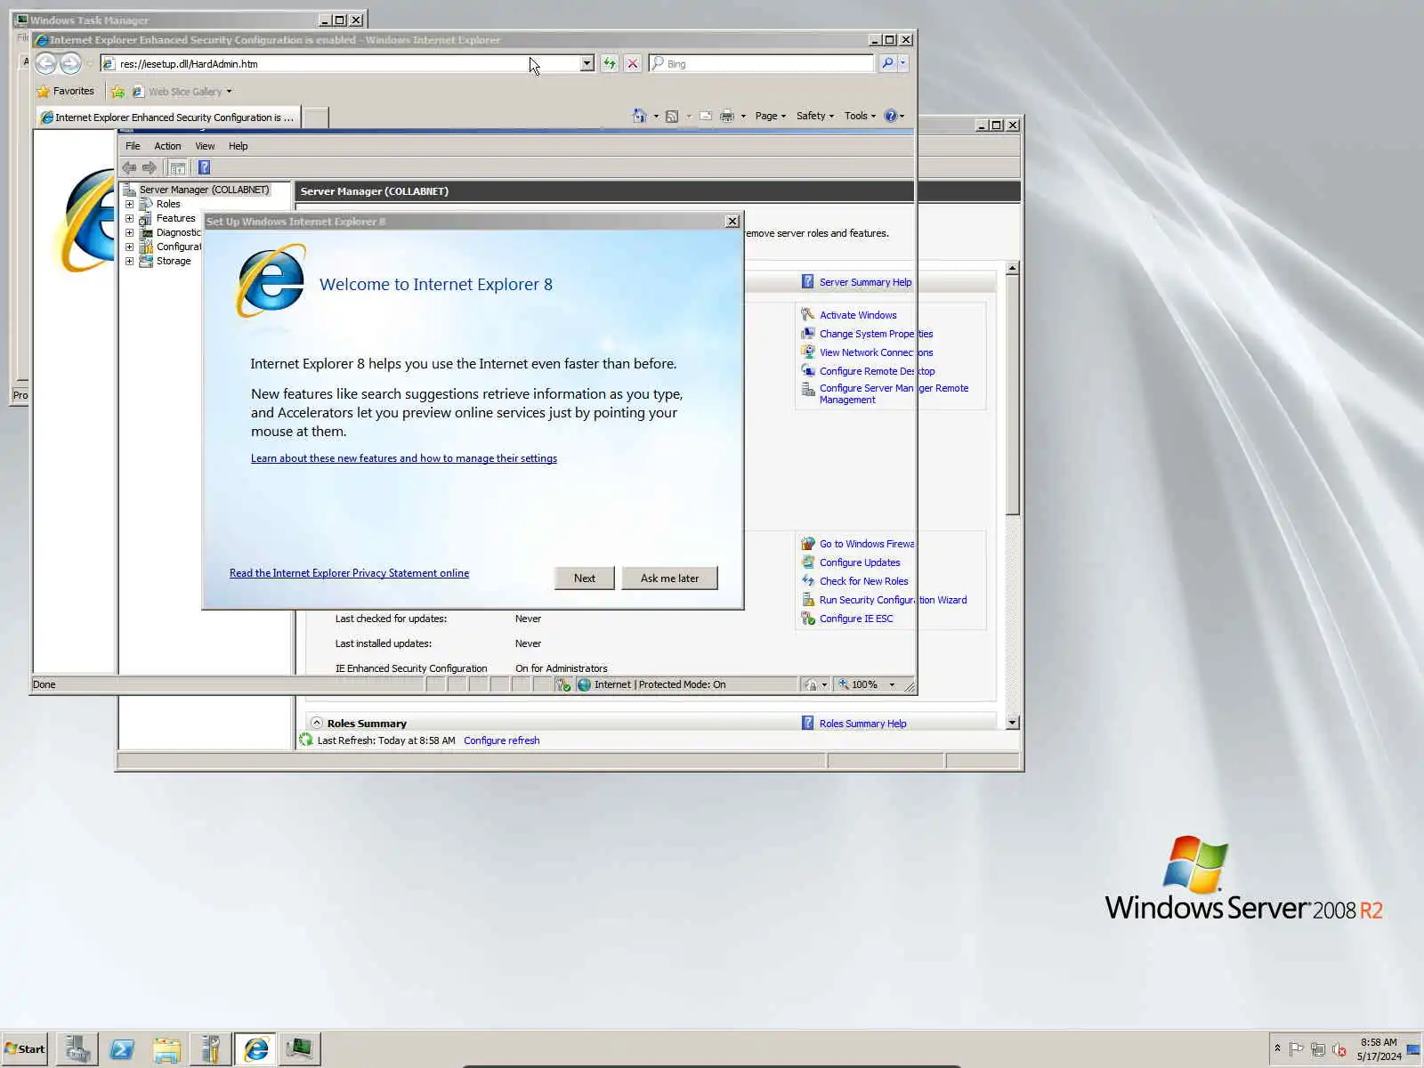Click the Activate Windows link
This screenshot has width=1424, height=1068.
pyautogui.click(x=858, y=315)
